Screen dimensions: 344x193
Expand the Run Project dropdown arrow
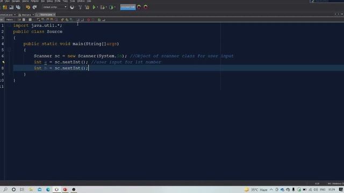pos(97,7)
